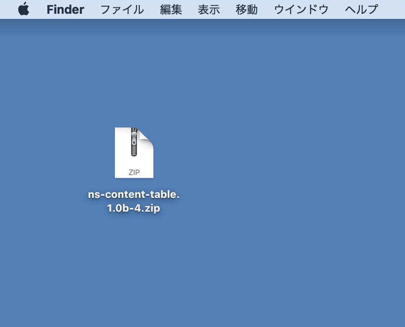Show the ヘルプ menu
The height and width of the screenshot is (327, 405).
362,9
